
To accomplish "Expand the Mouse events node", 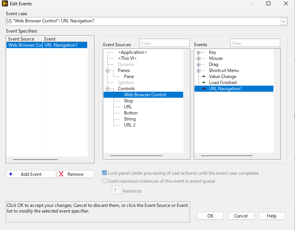I will point(198,58).
